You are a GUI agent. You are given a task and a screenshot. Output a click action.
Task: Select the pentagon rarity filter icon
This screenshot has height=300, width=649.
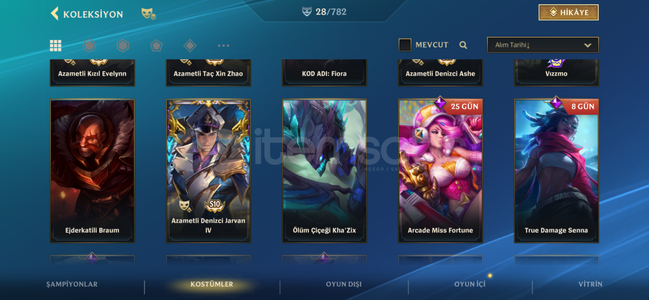(156, 46)
